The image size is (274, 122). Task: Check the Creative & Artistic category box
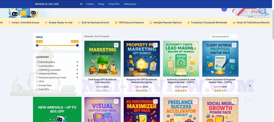[x=37, y=74]
